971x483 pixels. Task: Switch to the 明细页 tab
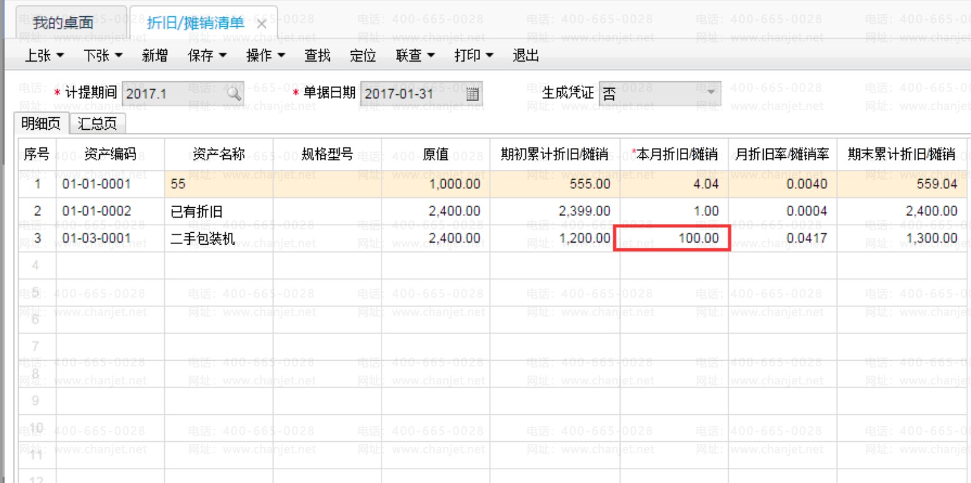point(41,124)
